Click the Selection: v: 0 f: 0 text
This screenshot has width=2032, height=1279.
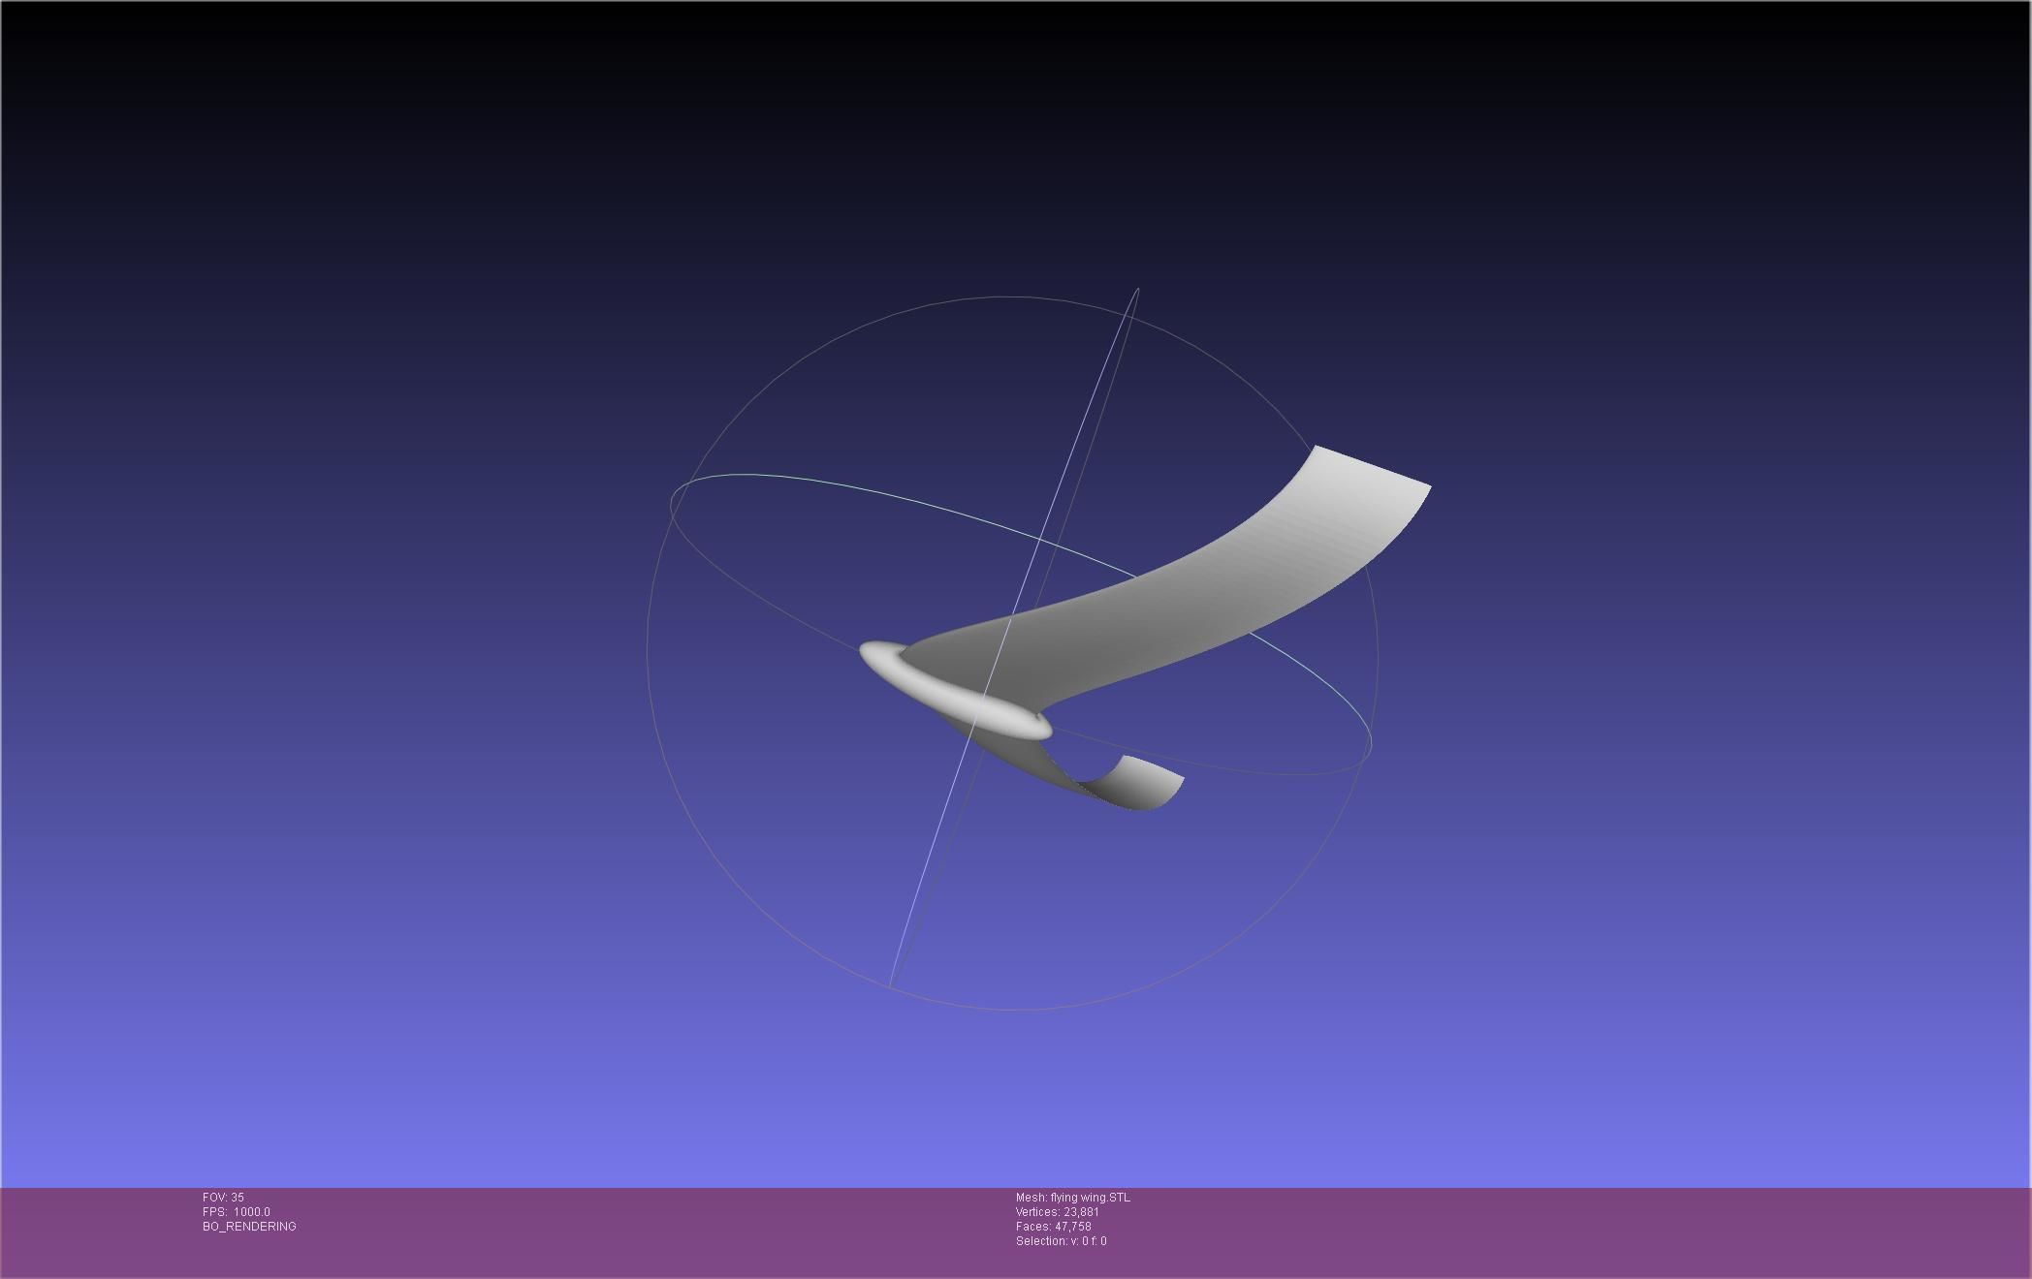coord(1061,1241)
